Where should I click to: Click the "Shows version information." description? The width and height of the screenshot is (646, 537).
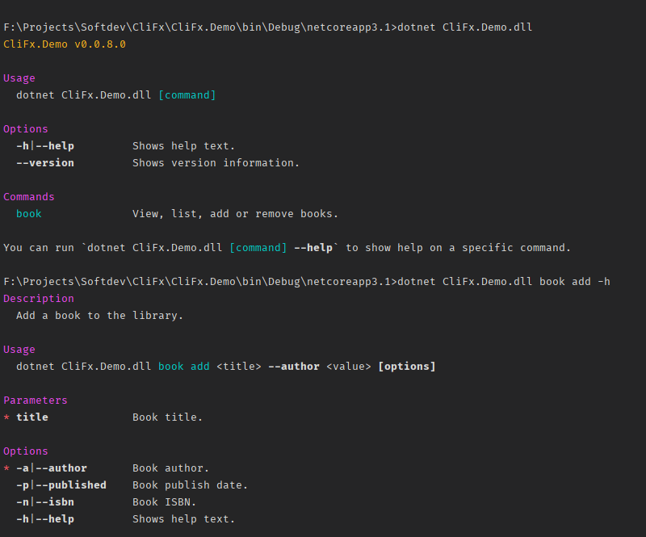point(216,163)
